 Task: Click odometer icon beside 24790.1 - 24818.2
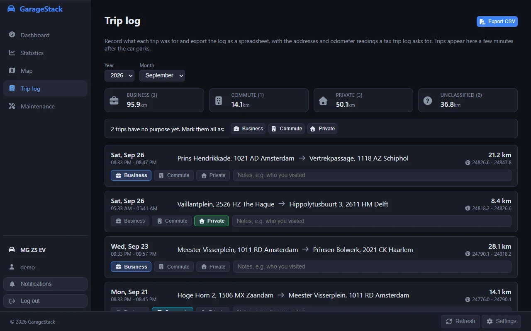click(468, 254)
